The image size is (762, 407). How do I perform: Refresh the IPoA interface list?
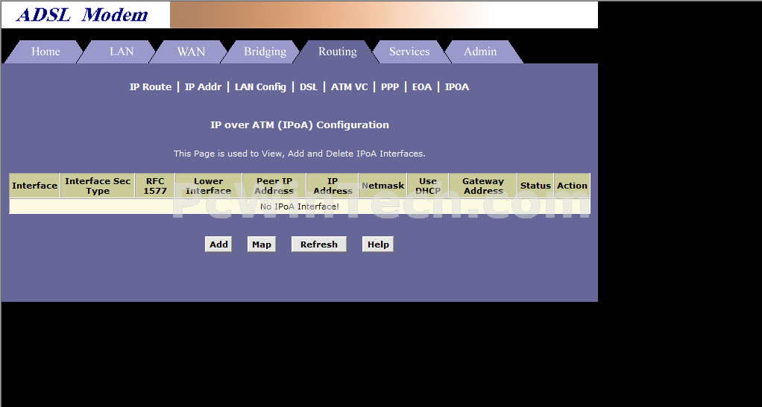click(319, 244)
